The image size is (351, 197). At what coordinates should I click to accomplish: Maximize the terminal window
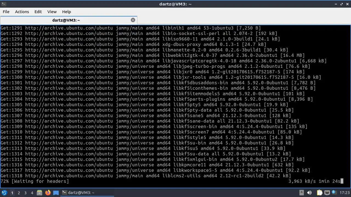click(x=342, y=4)
